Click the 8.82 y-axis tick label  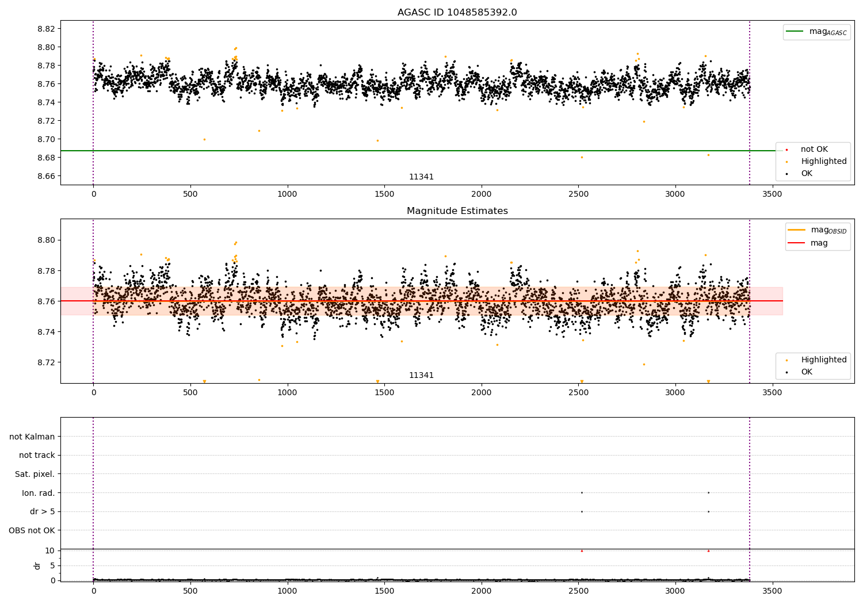[x=45, y=29]
